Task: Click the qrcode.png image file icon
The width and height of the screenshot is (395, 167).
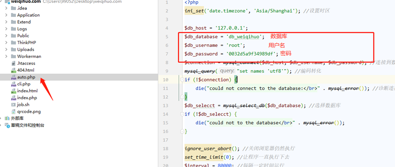Action: 14,111
